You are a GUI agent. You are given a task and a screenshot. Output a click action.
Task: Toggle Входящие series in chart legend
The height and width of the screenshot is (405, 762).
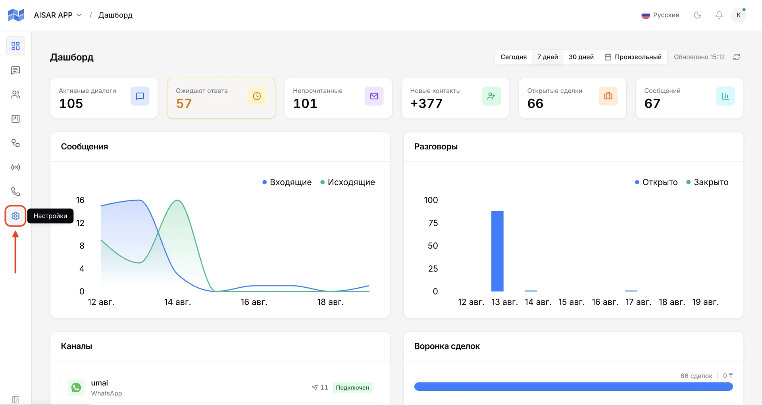point(287,182)
